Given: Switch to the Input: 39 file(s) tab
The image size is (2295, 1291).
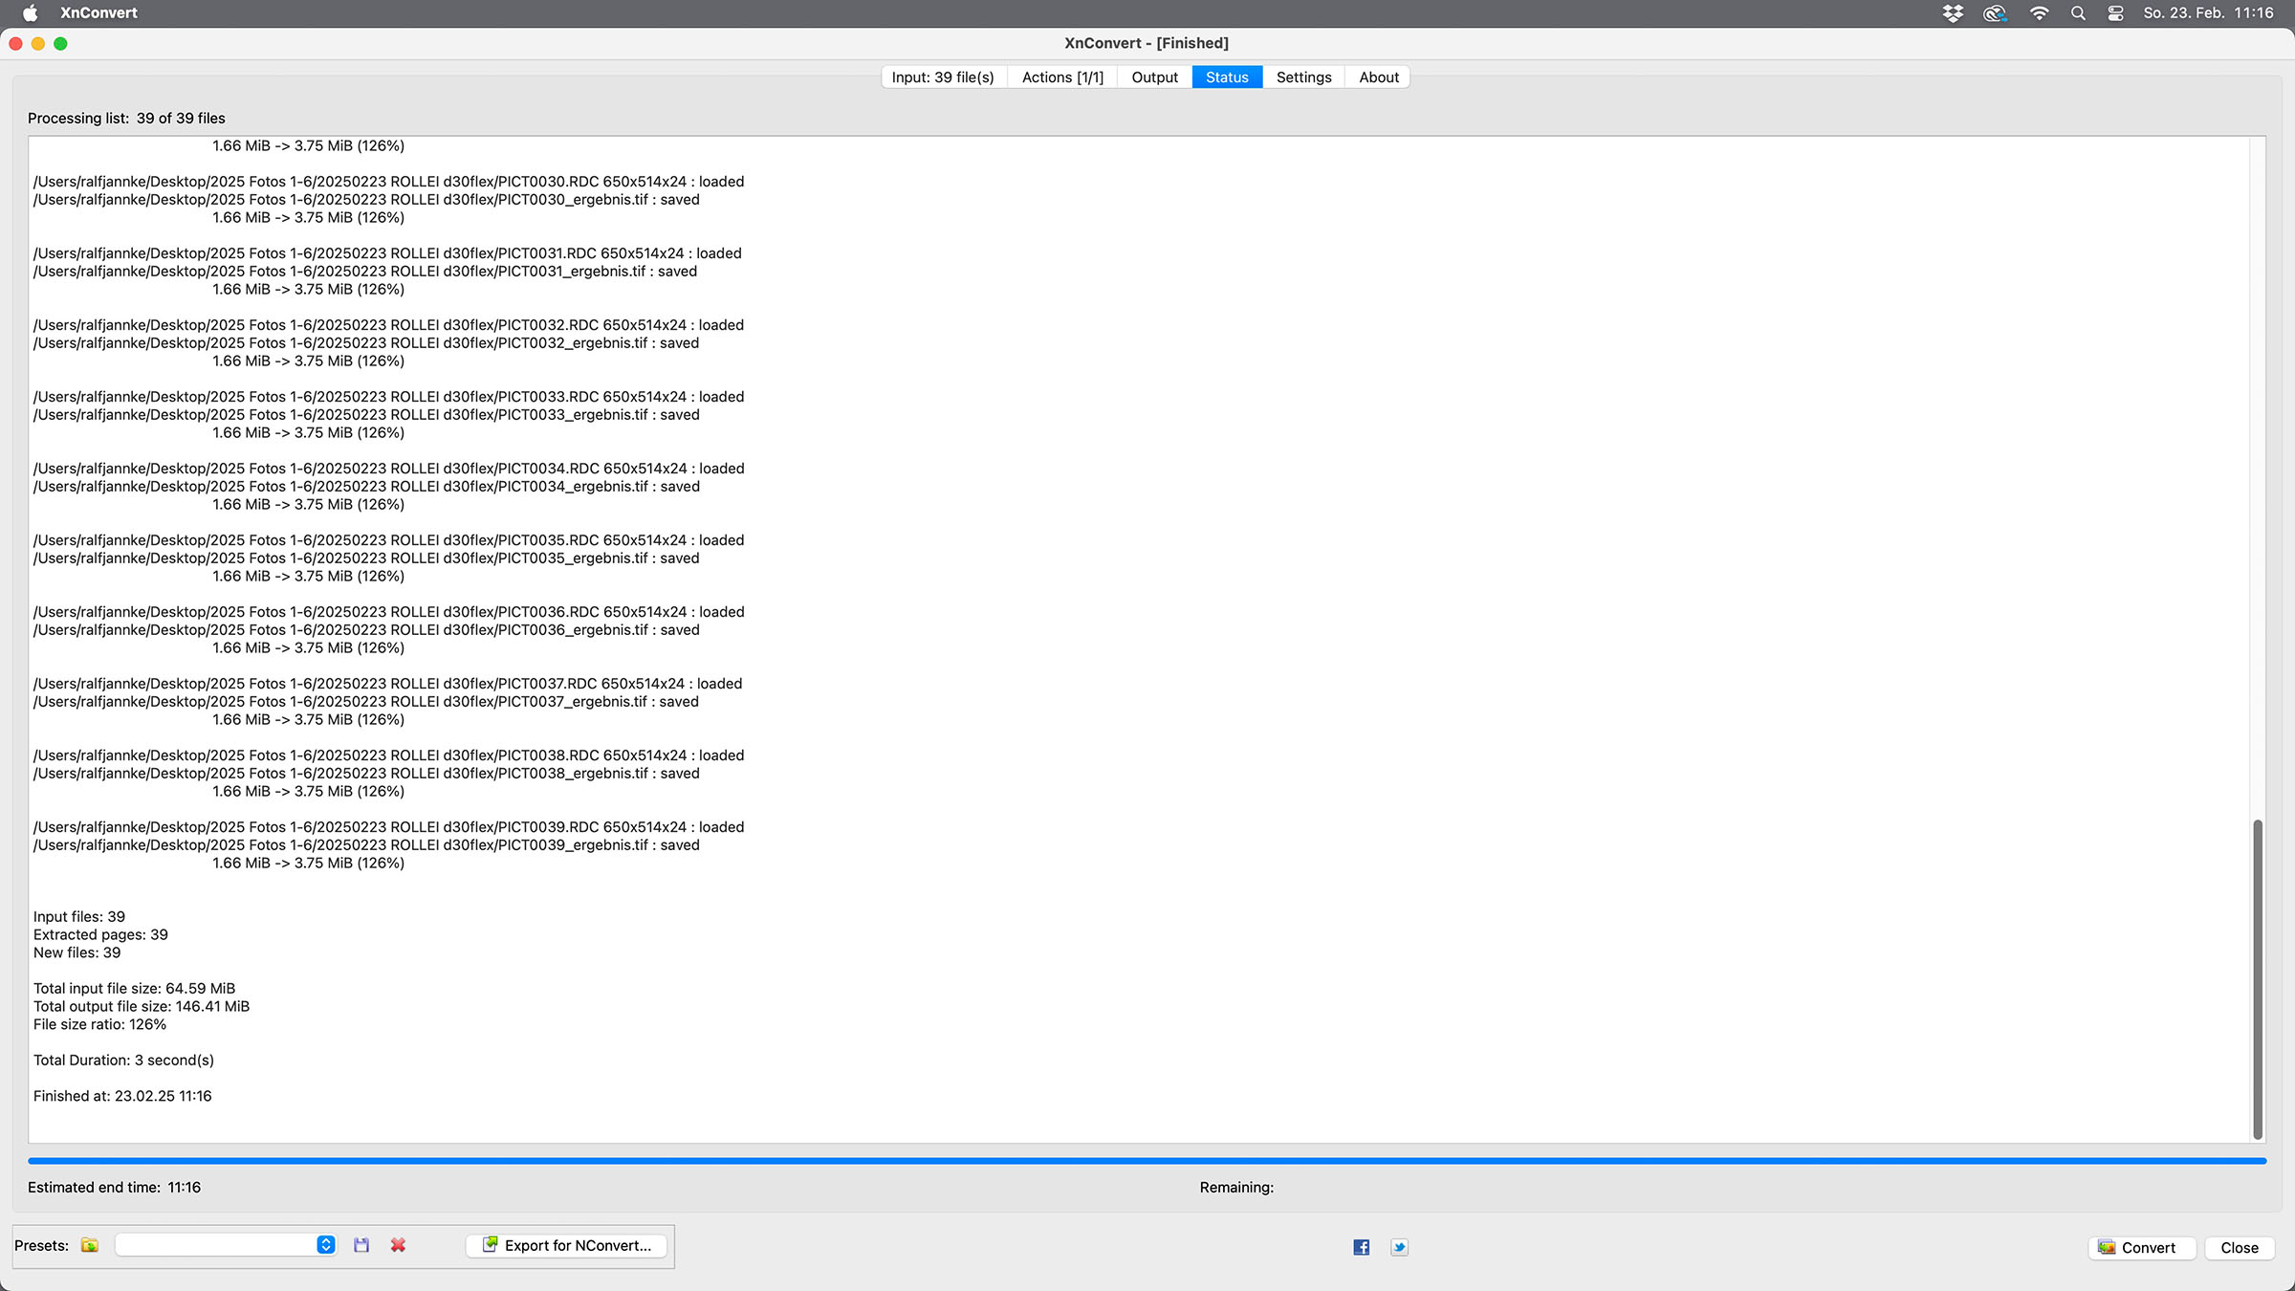Looking at the screenshot, I should [x=942, y=77].
